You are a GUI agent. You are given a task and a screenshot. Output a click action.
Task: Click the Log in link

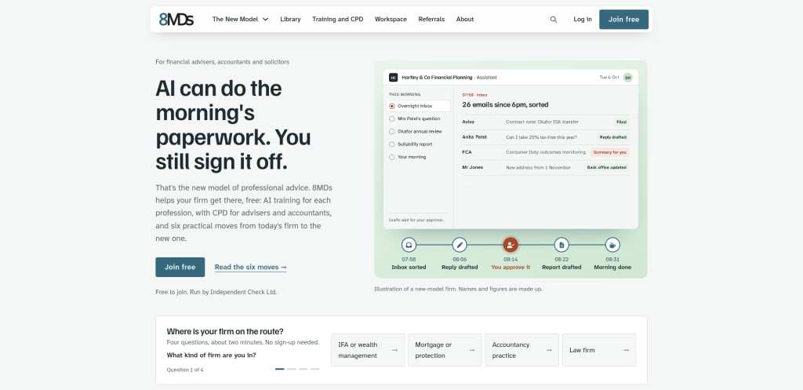point(583,20)
